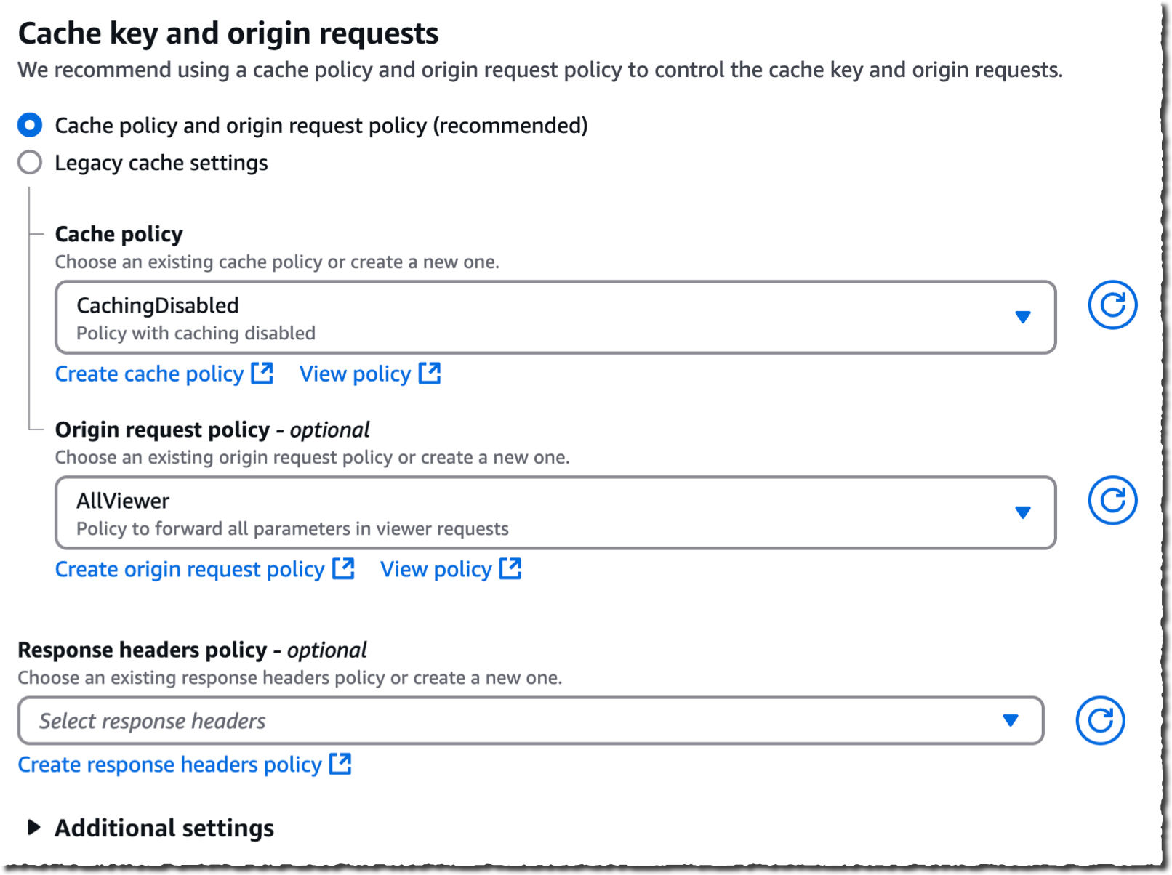The image size is (1172, 875).
Task: Select Cache policy and origin request policy option
Action: [30, 125]
